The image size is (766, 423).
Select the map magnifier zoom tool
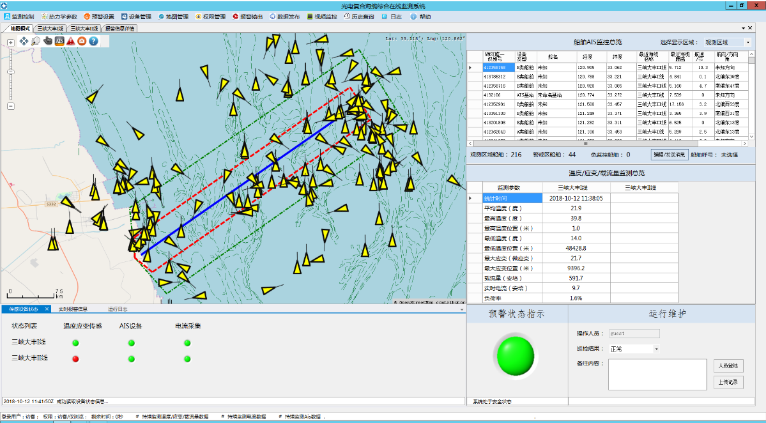(x=36, y=41)
